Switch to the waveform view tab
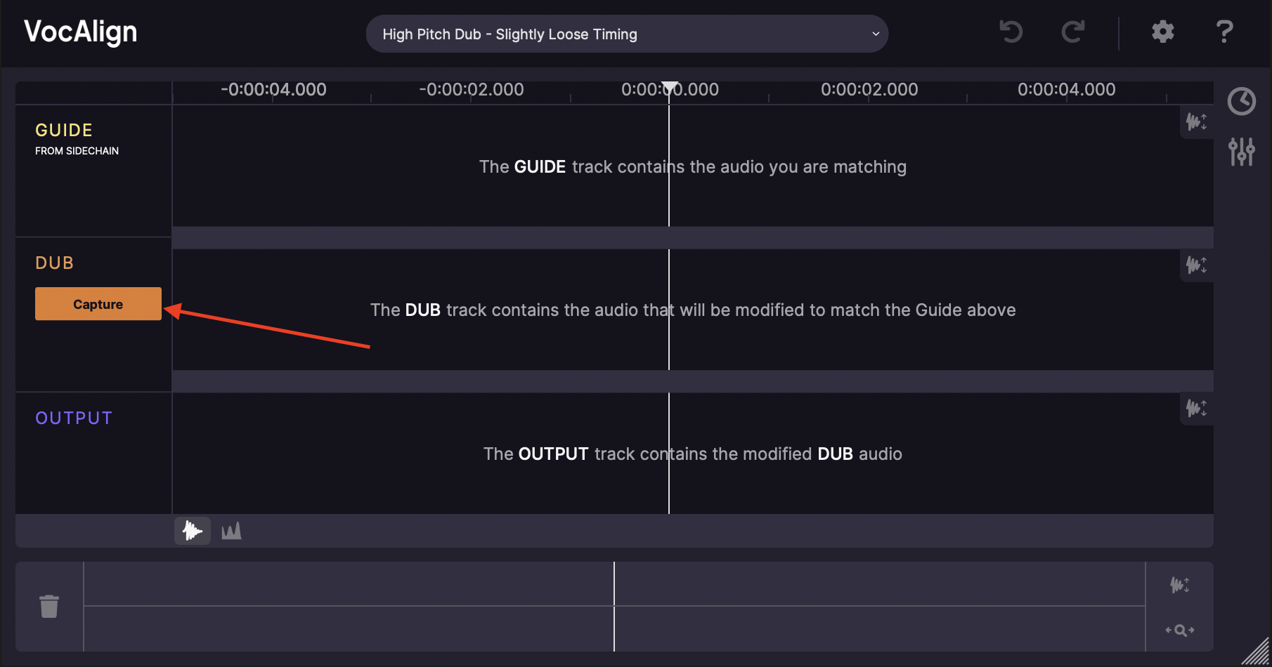1272x667 pixels. [x=192, y=531]
